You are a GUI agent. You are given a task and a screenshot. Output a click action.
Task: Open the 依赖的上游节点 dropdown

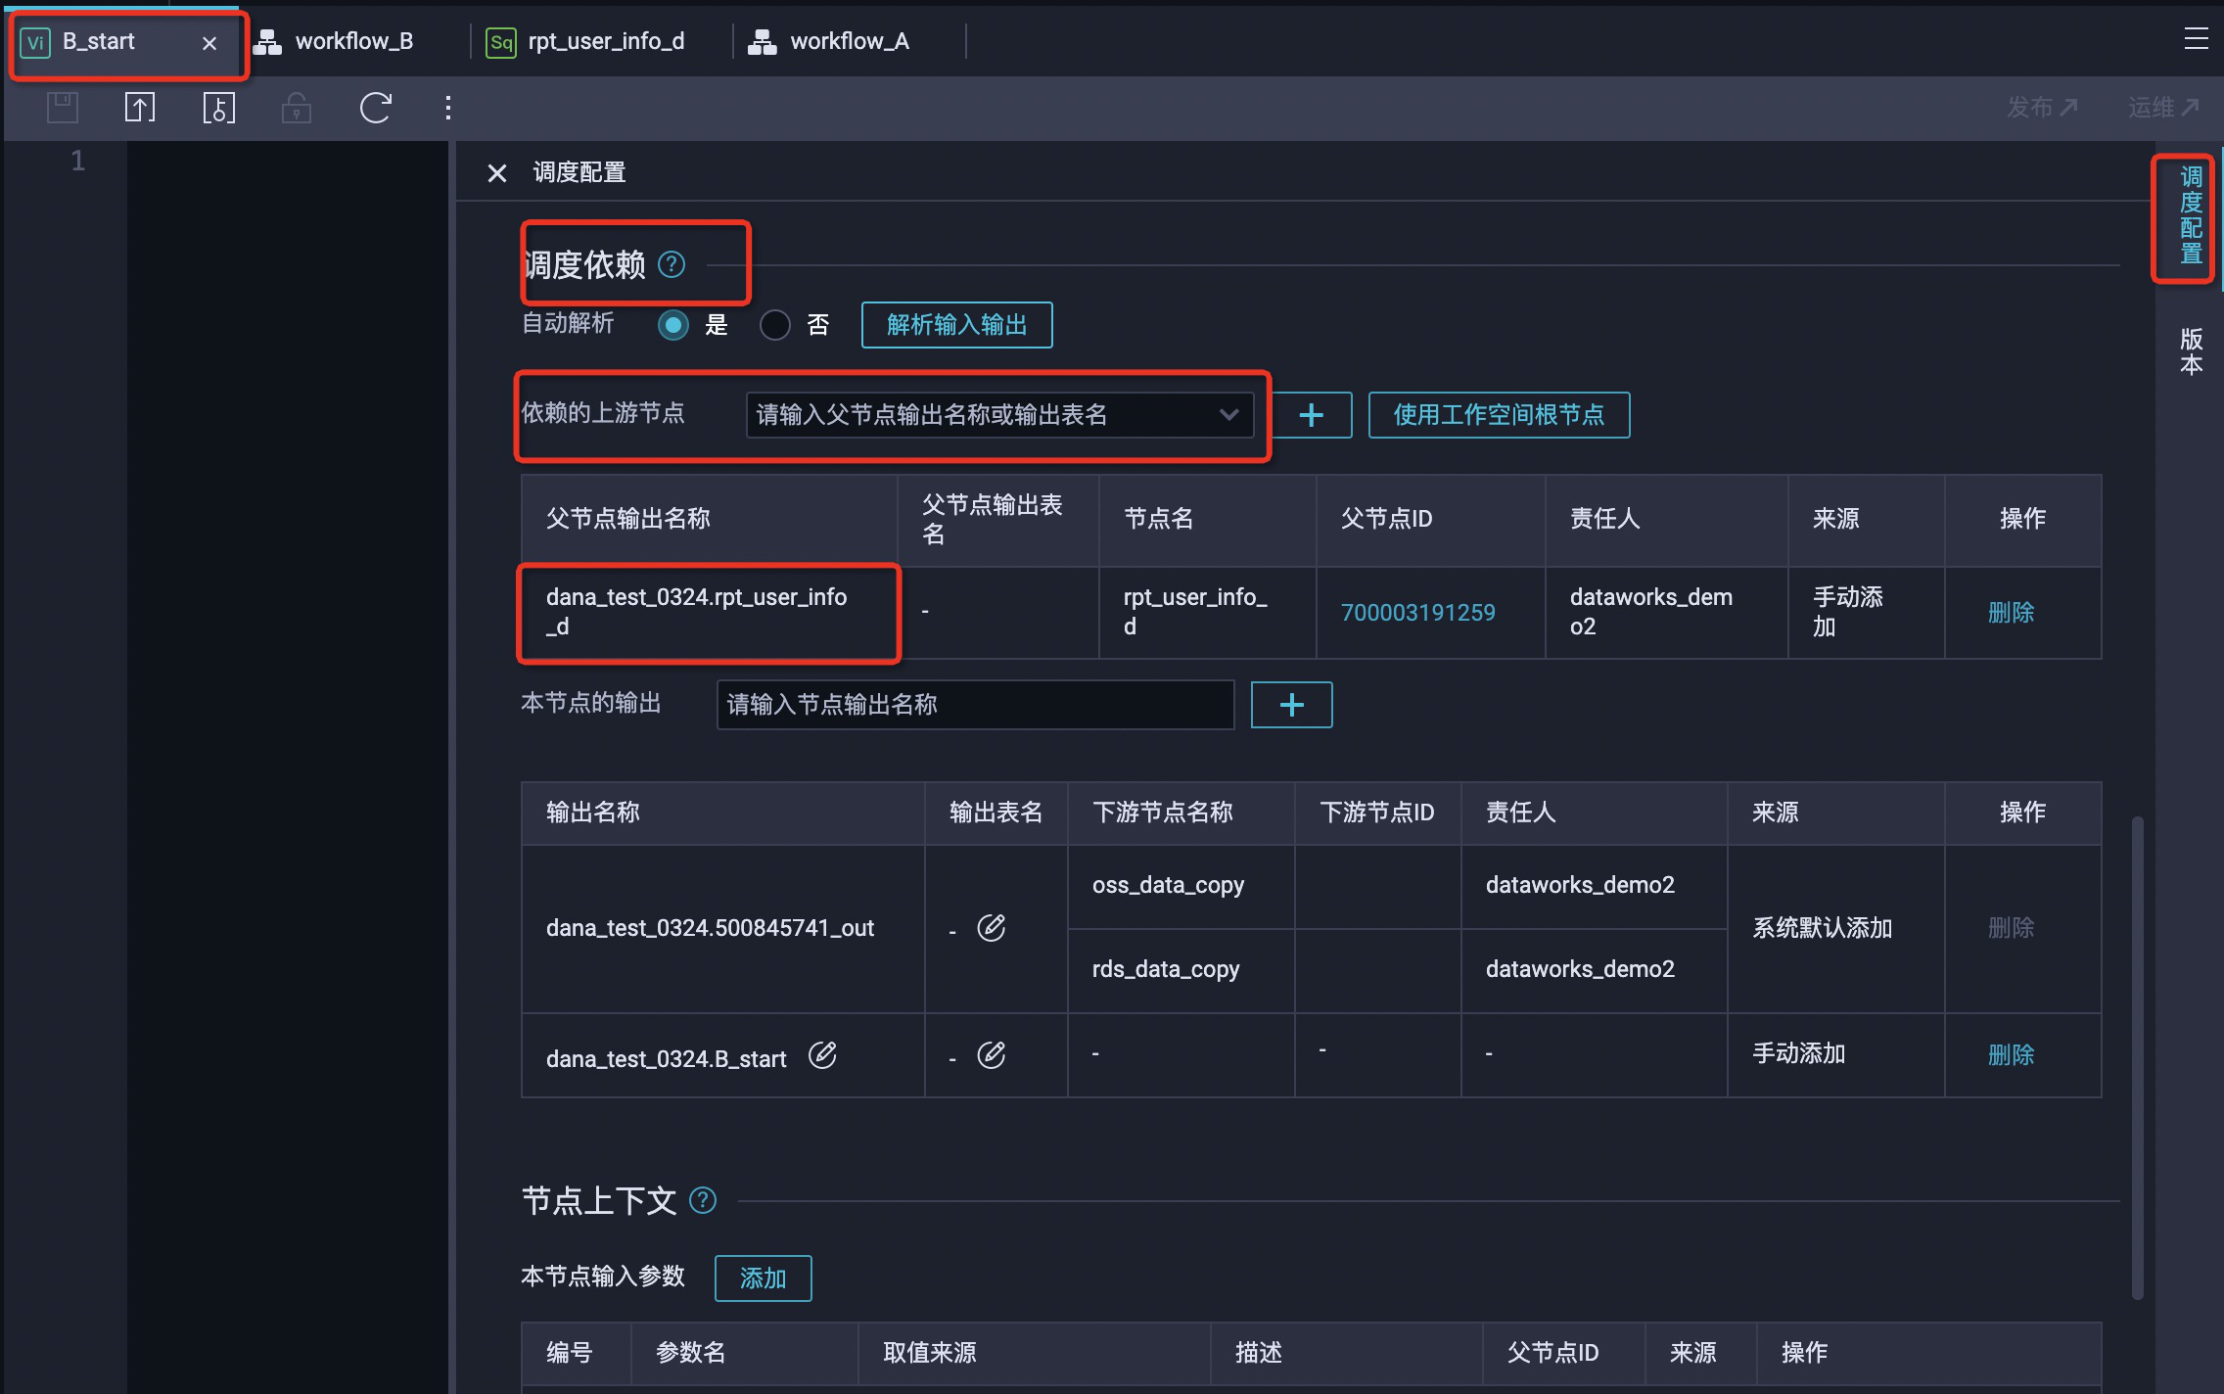[x=999, y=415]
